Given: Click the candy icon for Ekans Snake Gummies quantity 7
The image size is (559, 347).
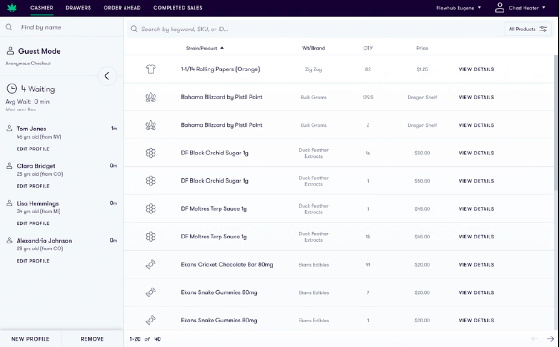Looking at the screenshot, I should click(x=151, y=292).
